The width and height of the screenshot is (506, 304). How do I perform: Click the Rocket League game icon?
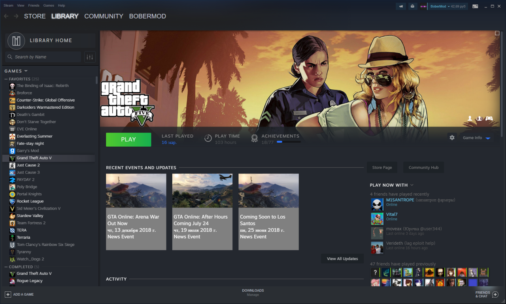[13, 201]
